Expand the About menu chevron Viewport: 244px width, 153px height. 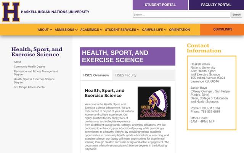51,30
